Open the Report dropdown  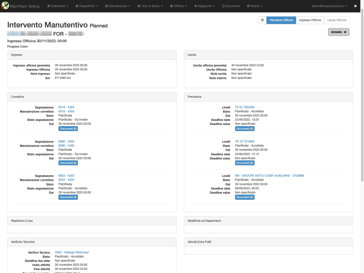point(255,6)
